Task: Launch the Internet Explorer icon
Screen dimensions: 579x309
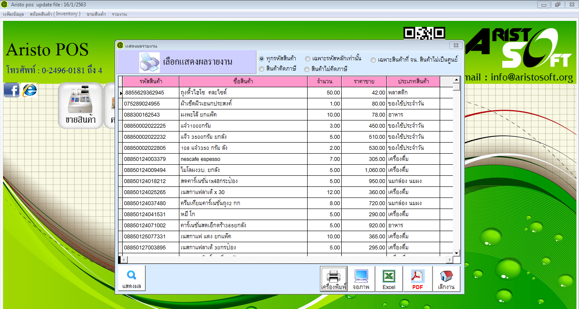Action: tap(29, 90)
